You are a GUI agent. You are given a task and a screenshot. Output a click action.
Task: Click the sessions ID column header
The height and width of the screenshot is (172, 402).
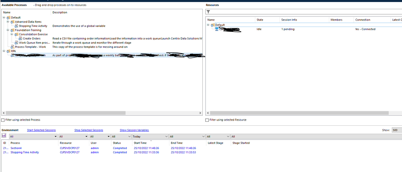pyautogui.click(x=4, y=143)
